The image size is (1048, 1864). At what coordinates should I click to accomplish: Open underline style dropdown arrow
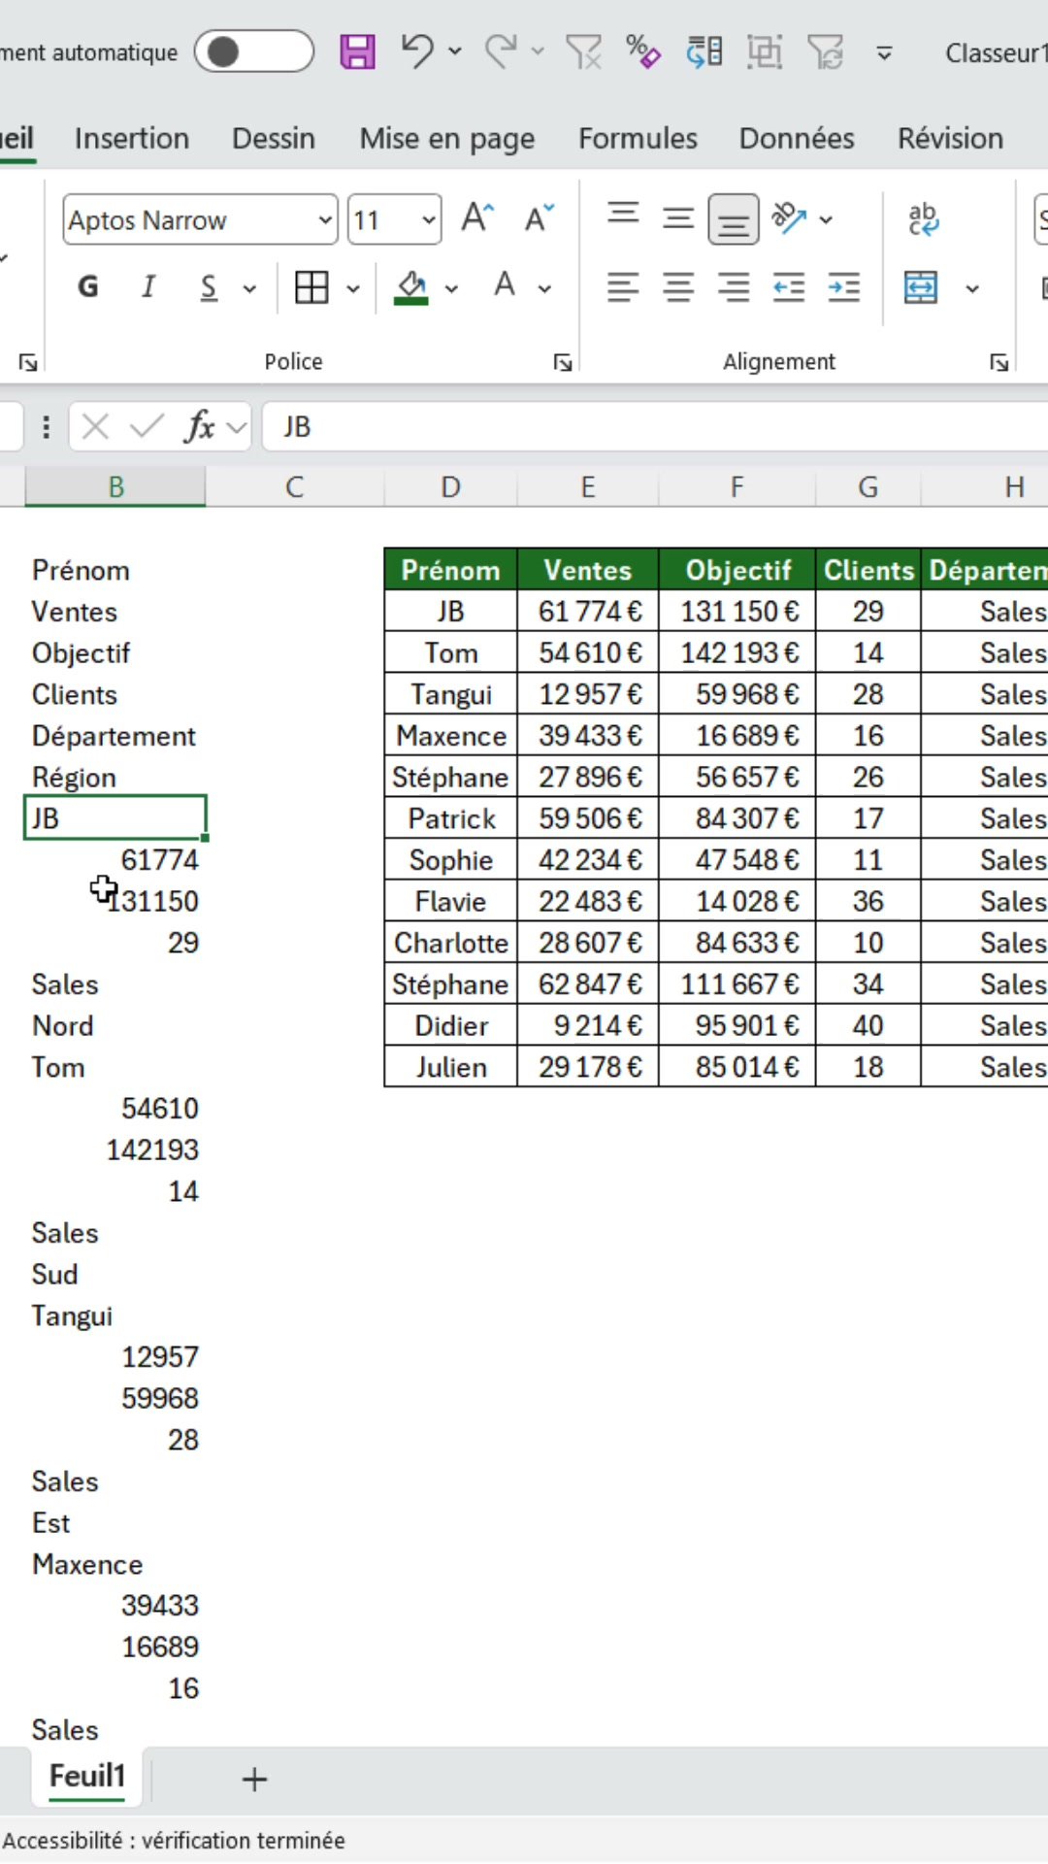click(249, 288)
